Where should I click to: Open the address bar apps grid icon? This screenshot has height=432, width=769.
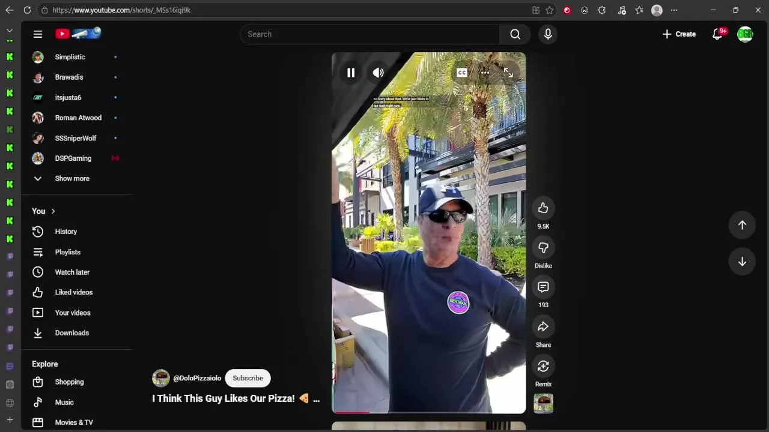(535, 10)
